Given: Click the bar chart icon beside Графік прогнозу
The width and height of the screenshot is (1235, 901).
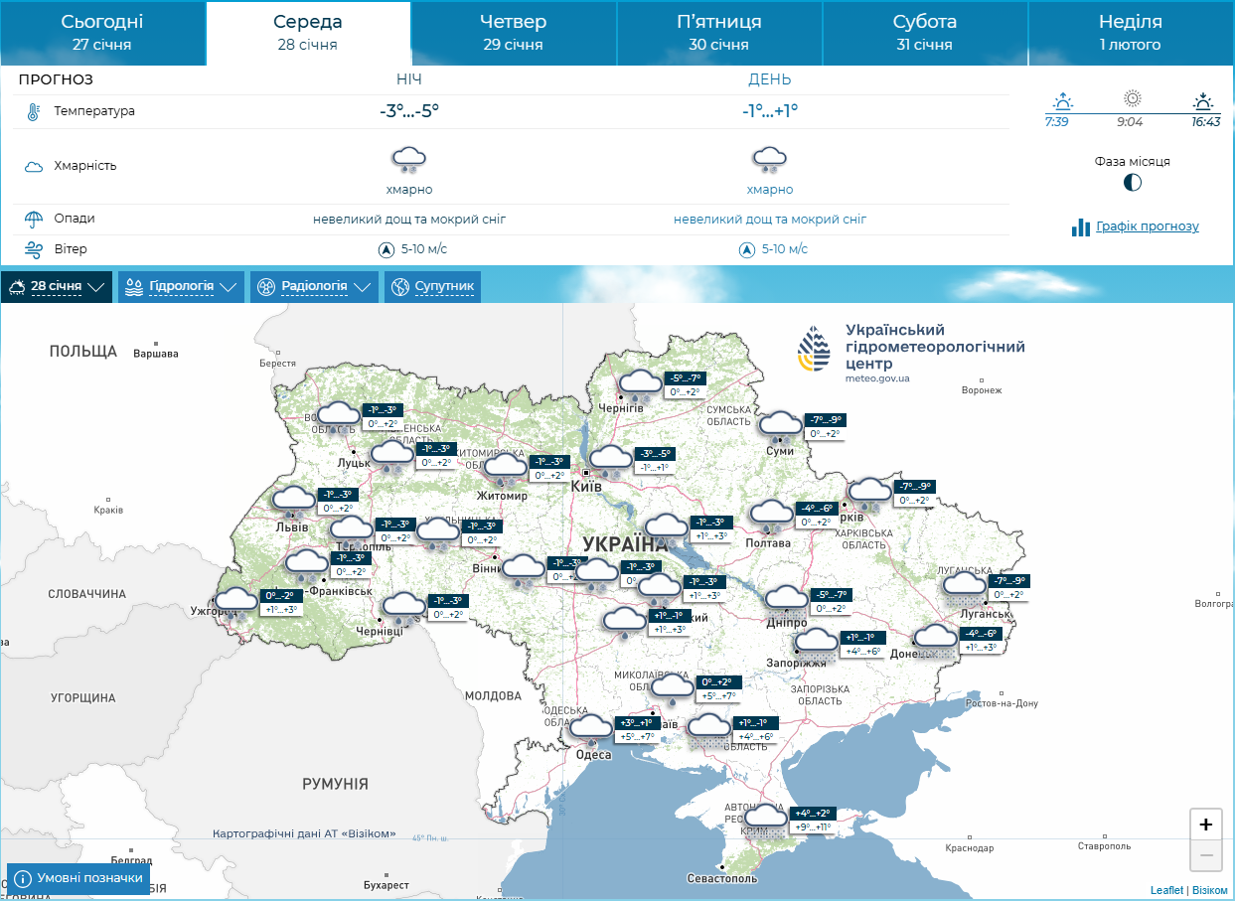Looking at the screenshot, I should click(x=1080, y=226).
